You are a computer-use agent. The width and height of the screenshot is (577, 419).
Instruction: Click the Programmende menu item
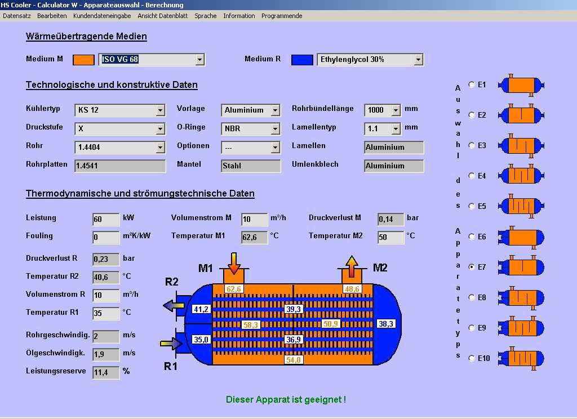[x=282, y=16]
